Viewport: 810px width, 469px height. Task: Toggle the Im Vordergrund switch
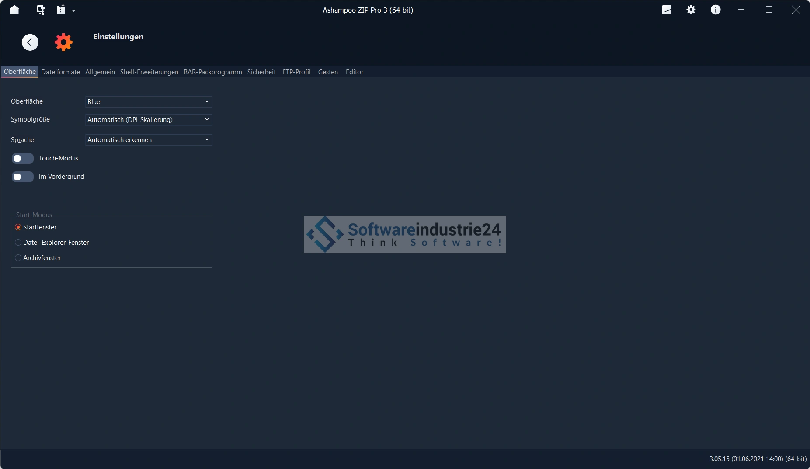22,177
